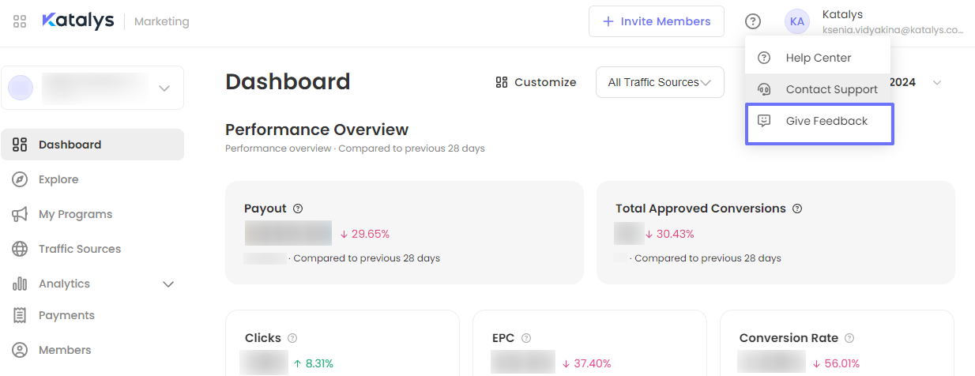Select Help Center from menu
Image resolution: width=975 pixels, height=376 pixels.
pos(818,58)
